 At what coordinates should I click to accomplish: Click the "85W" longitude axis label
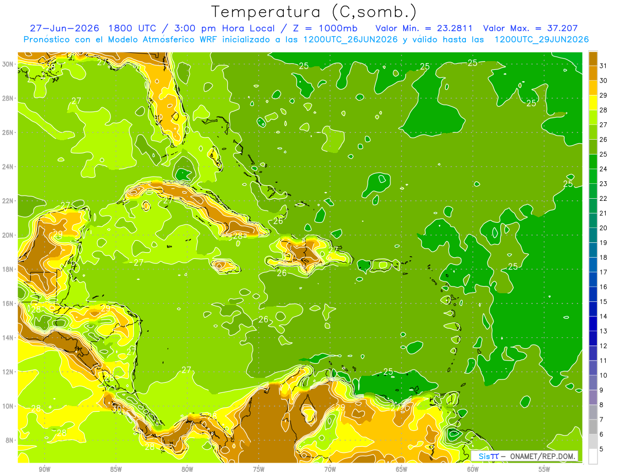click(116, 469)
